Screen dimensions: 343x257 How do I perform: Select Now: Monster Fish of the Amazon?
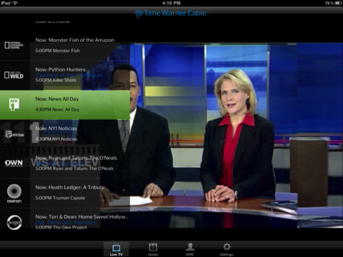[x=75, y=40]
